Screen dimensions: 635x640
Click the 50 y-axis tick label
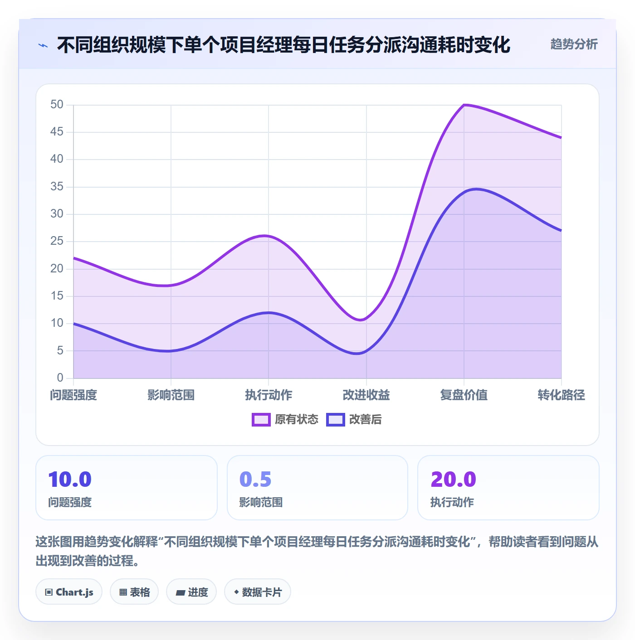(x=57, y=105)
